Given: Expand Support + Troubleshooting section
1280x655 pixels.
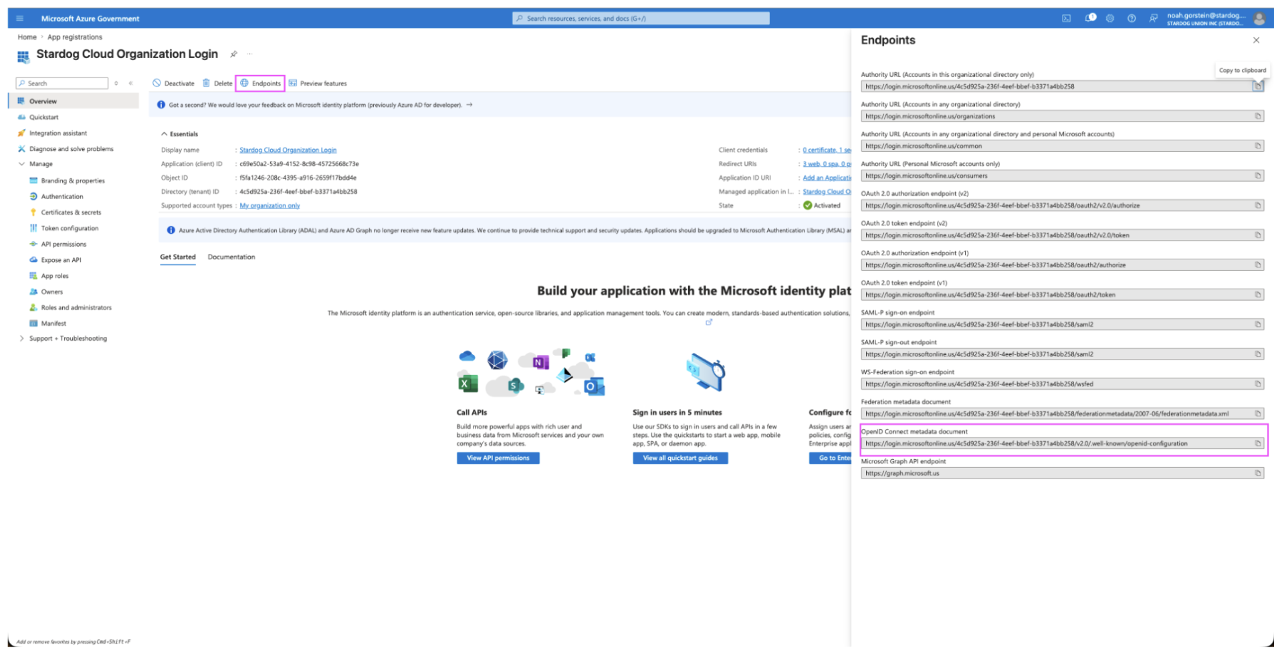Looking at the screenshot, I should pos(21,338).
